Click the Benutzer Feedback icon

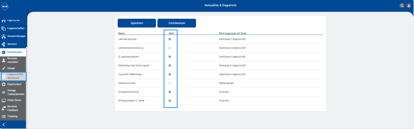[x=4, y=108]
